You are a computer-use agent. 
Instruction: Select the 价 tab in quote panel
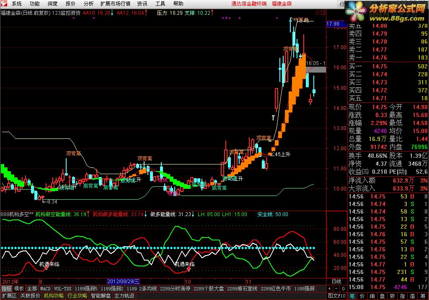coord(362,296)
